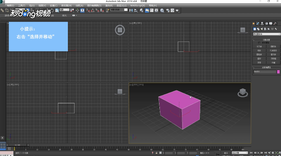Image resolution: width=281 pixels, height=156 pixels.
Task: Expand the viewport layout tabs arrow
Action: [x=2, y=138]
